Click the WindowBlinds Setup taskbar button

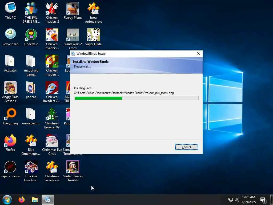coord(48,200)
